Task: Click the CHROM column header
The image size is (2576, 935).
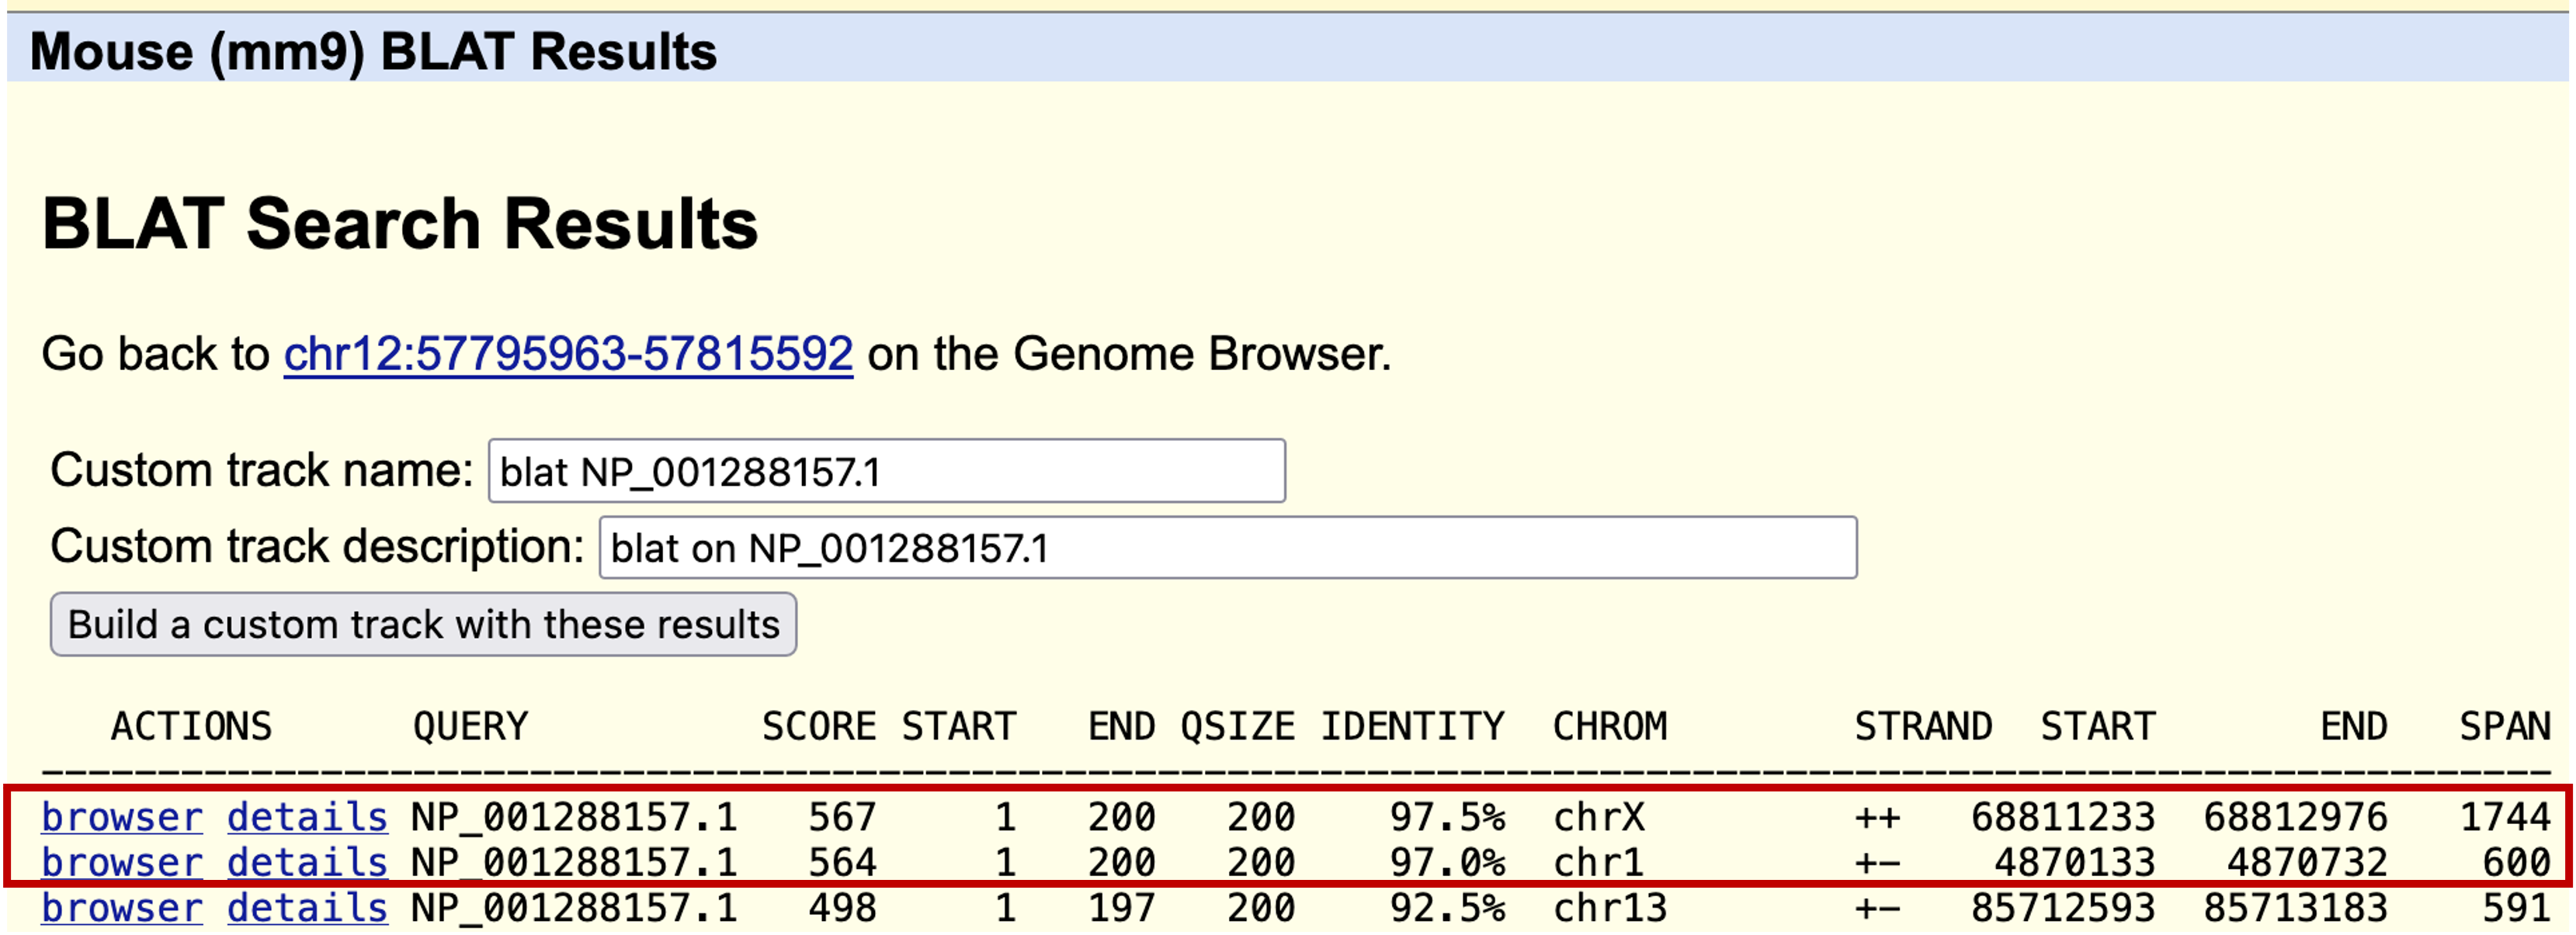Action: tap(1610, 726)
